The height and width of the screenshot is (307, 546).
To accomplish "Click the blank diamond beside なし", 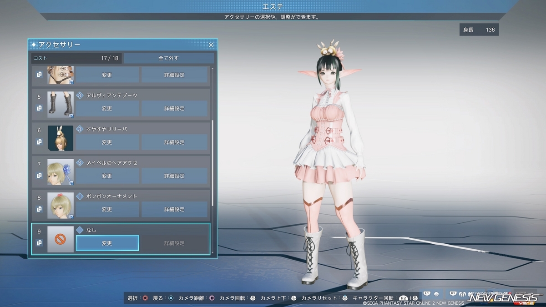I will (80, 230).
